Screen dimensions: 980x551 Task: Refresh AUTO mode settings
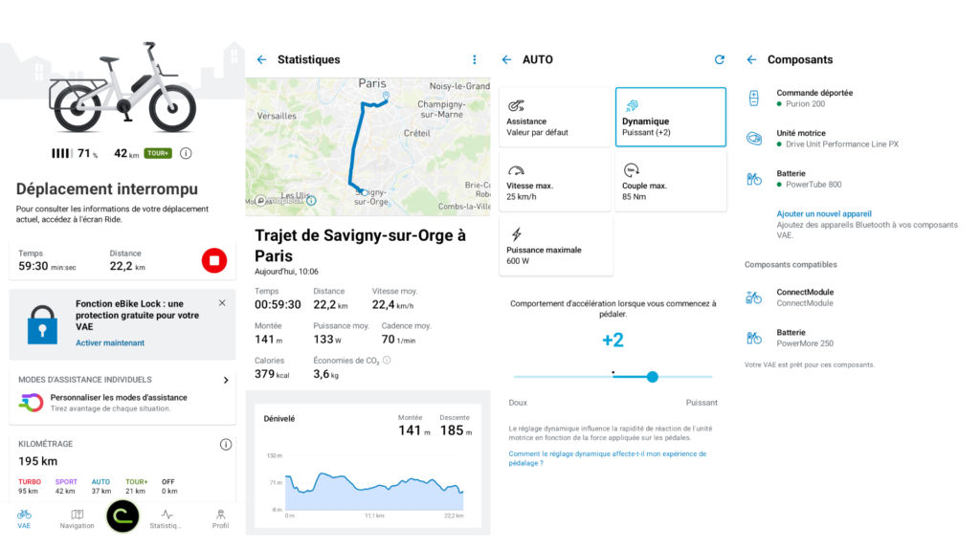coord(720,59)
